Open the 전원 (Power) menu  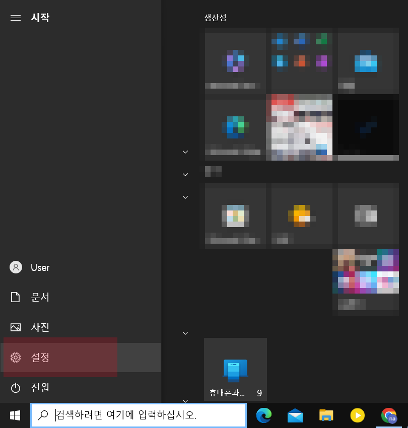pos(81,388)
